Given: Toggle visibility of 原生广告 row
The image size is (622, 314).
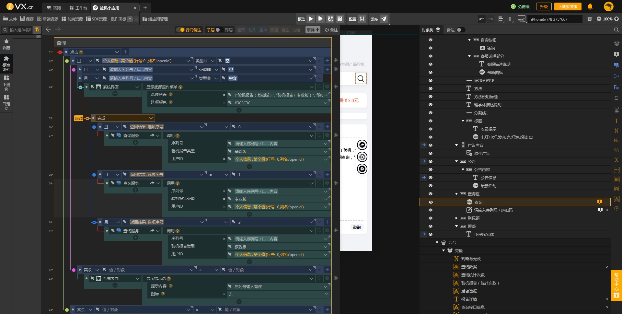Looking at the screenshot, I should click(431, 153).
